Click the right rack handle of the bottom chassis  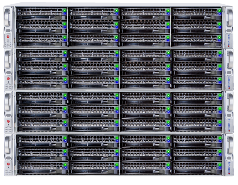(x=230, y=145)
